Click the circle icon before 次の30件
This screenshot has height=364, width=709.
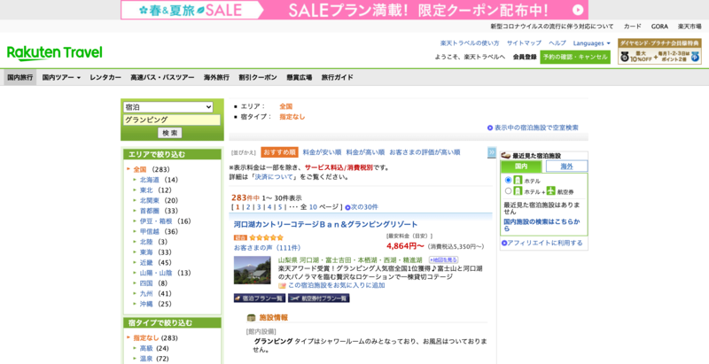(x=347, y=207)
